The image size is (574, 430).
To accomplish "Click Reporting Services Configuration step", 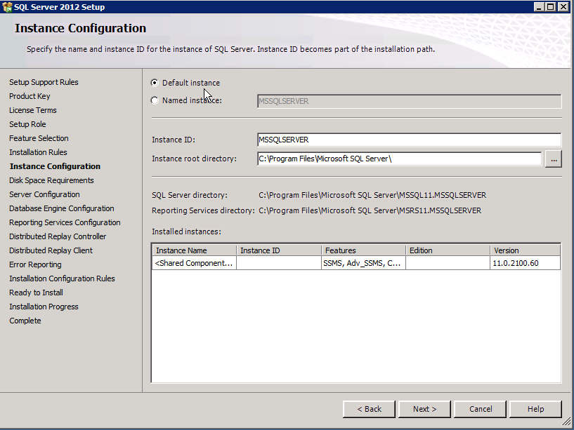I will [65, 222].
